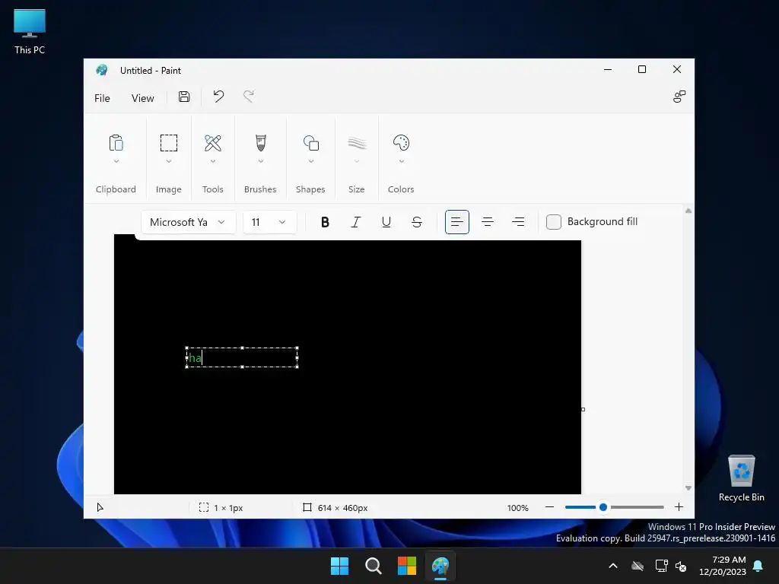Click the zoom out minus button
Image resolution: width=779 pixels, height=584 pixels.
tap(549, 507)
